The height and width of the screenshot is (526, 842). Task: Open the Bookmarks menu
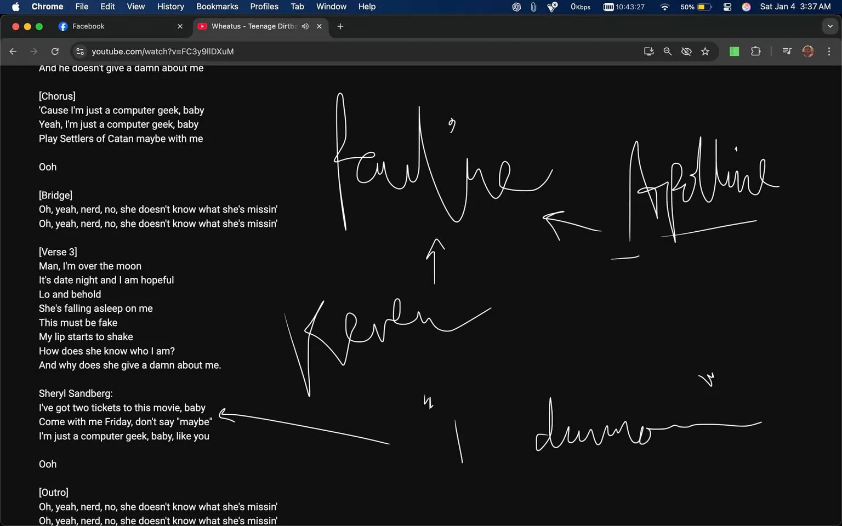coord(217,7)
